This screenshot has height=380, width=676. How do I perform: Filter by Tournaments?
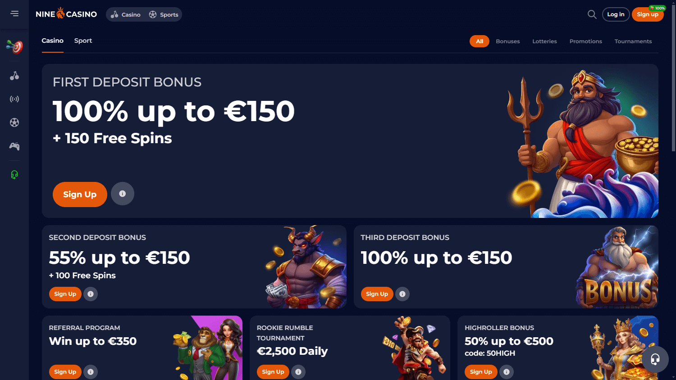pos(633,41)
